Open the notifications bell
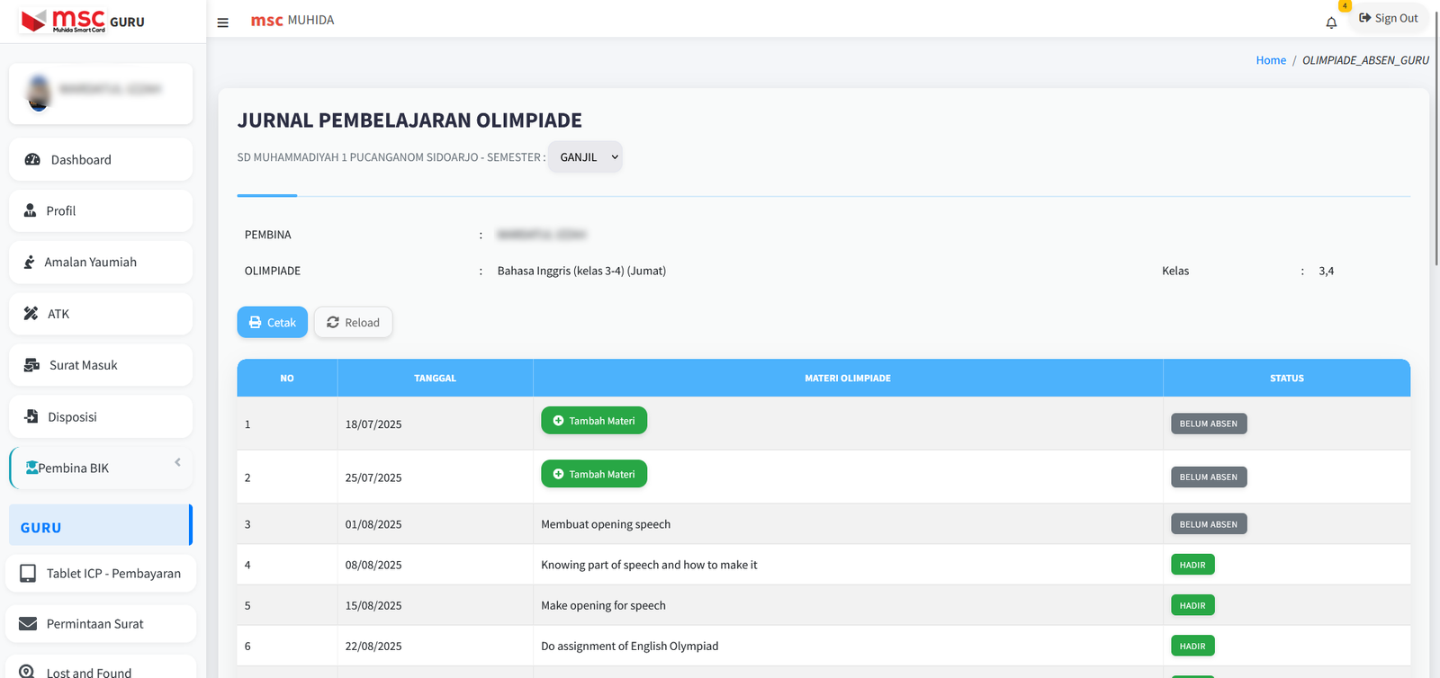Image resolution: width=1440 pixels, height=678 pixels. pyautogui.click(x=1331, y=22)
